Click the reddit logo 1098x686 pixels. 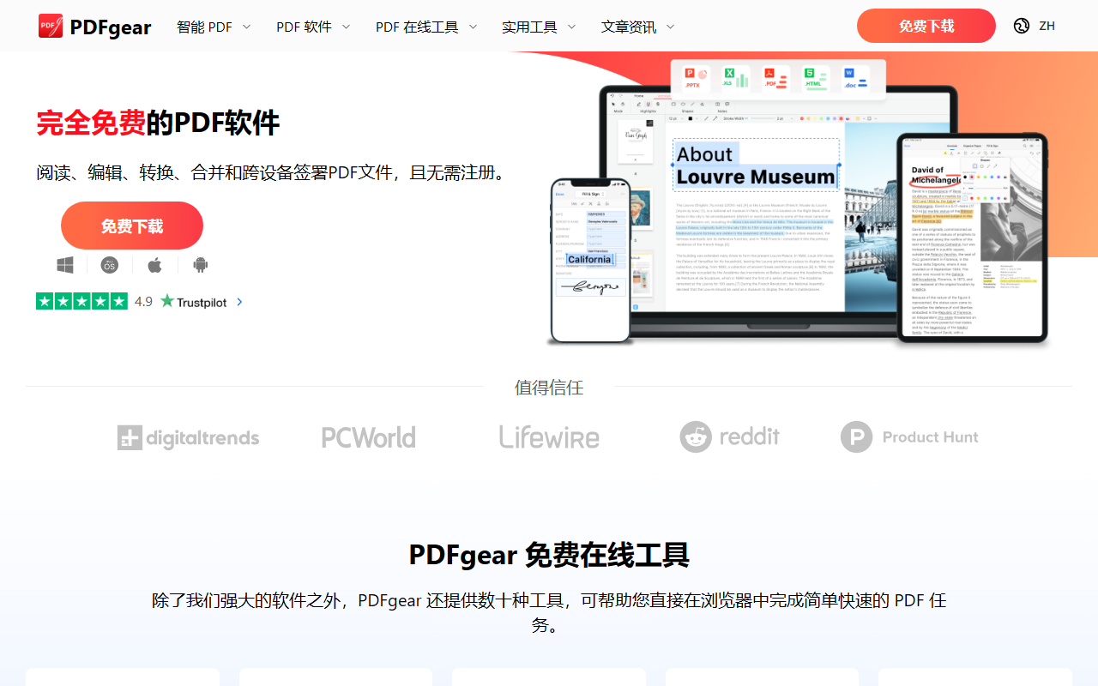point(730,437)
